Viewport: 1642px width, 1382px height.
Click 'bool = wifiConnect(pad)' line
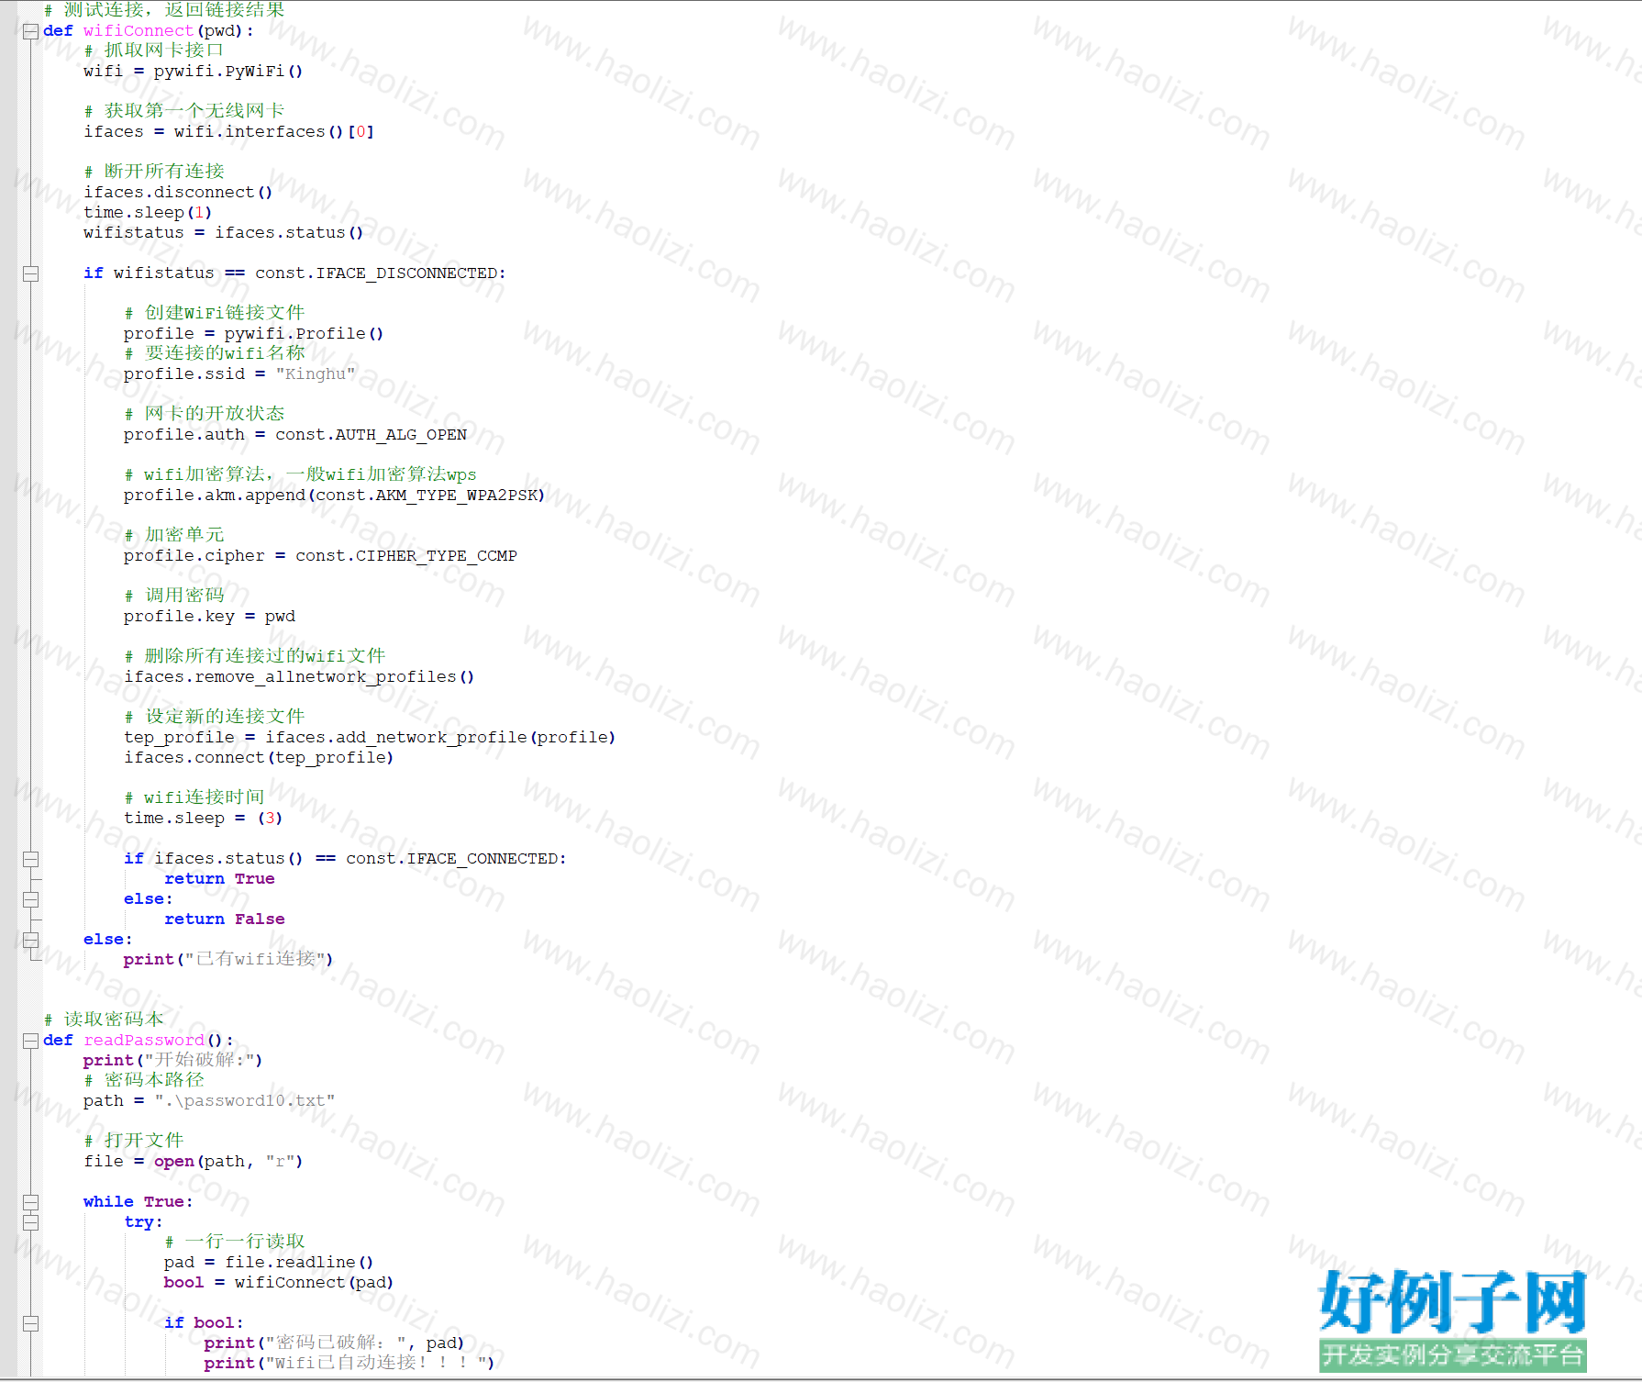279,1283
